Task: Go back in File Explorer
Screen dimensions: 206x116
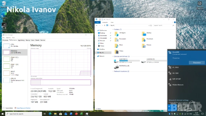Action: [97, 25]
